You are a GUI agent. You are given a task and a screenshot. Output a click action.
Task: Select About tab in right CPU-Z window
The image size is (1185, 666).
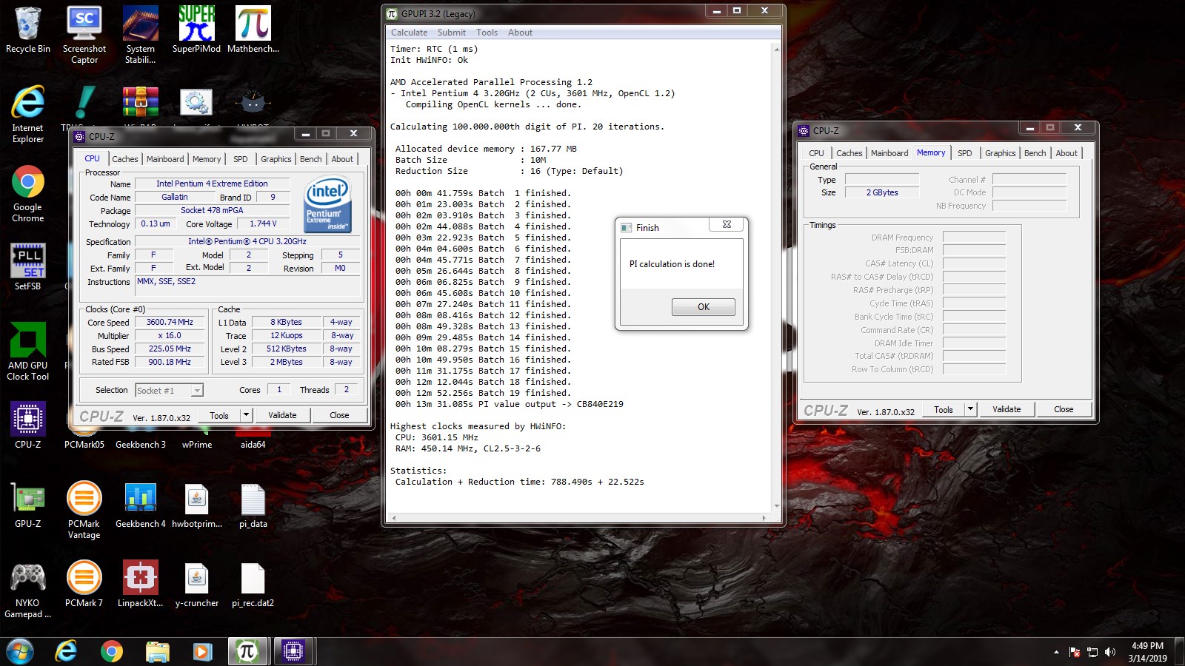(1066, 153)
